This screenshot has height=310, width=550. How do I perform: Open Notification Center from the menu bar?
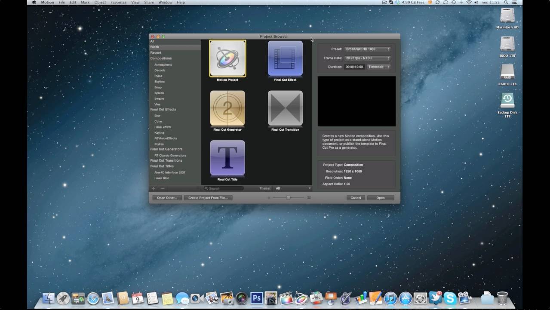[514, 2]
